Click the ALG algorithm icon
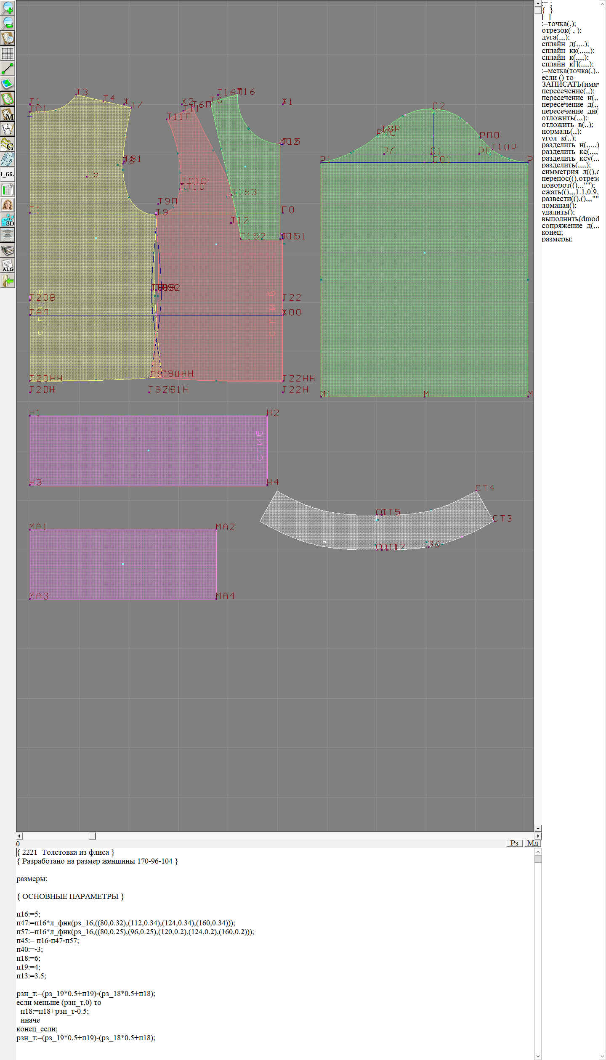 tap(8, 265)
